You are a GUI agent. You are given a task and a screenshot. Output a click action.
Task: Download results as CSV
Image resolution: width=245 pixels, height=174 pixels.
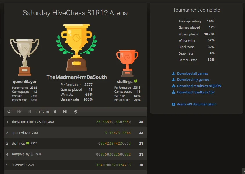click(196, 92)
